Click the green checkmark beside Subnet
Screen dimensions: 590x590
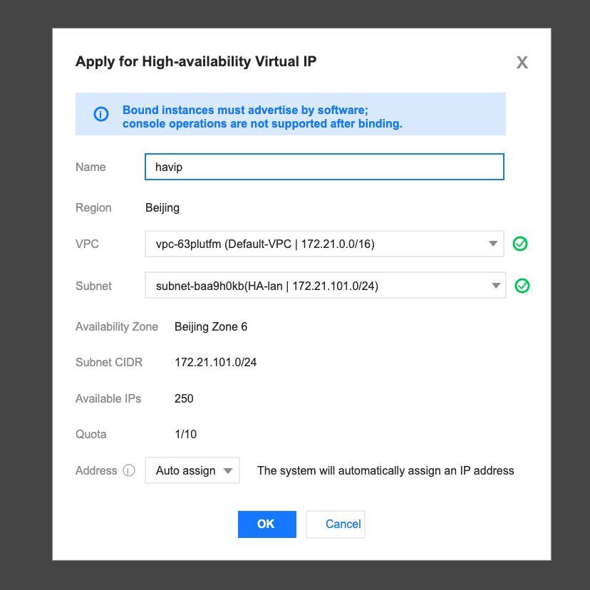[x=522, y=286]
